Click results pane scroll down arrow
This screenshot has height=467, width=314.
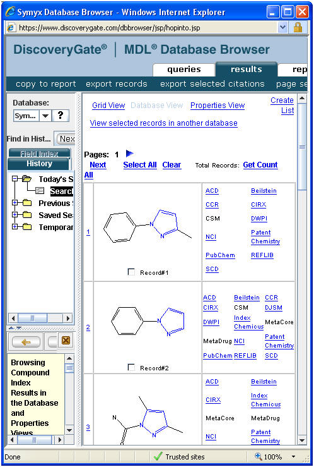302,440
